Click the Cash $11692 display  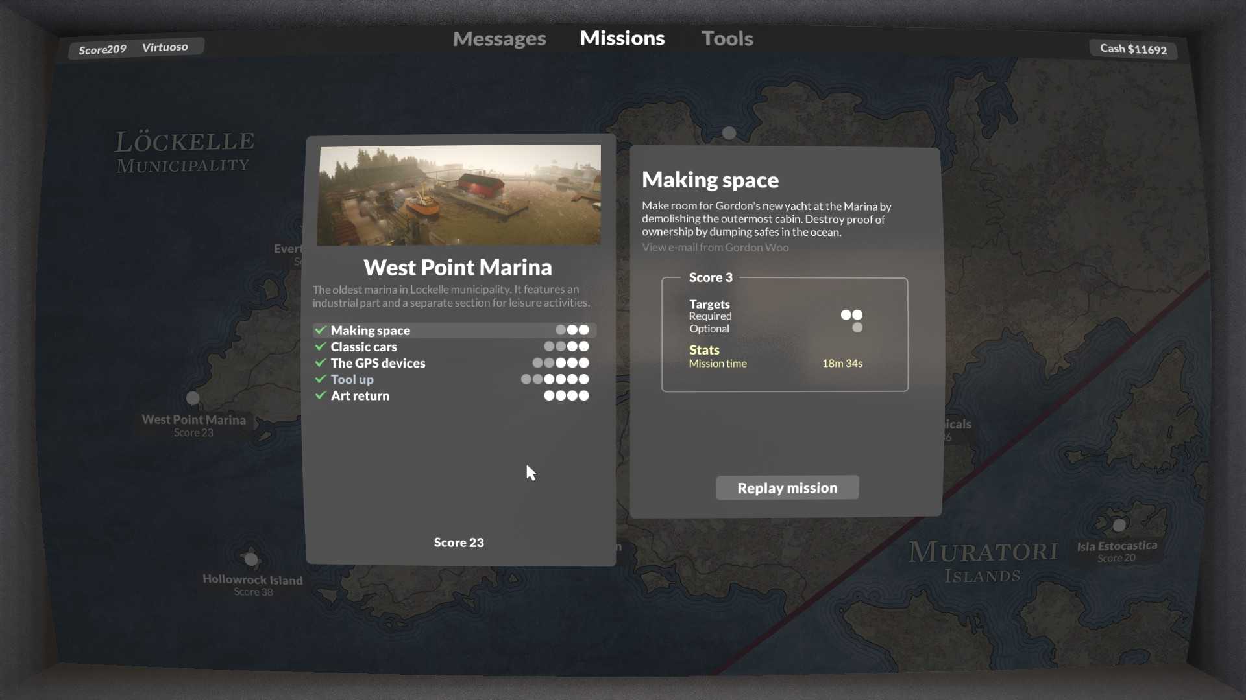pos(1133,49)
